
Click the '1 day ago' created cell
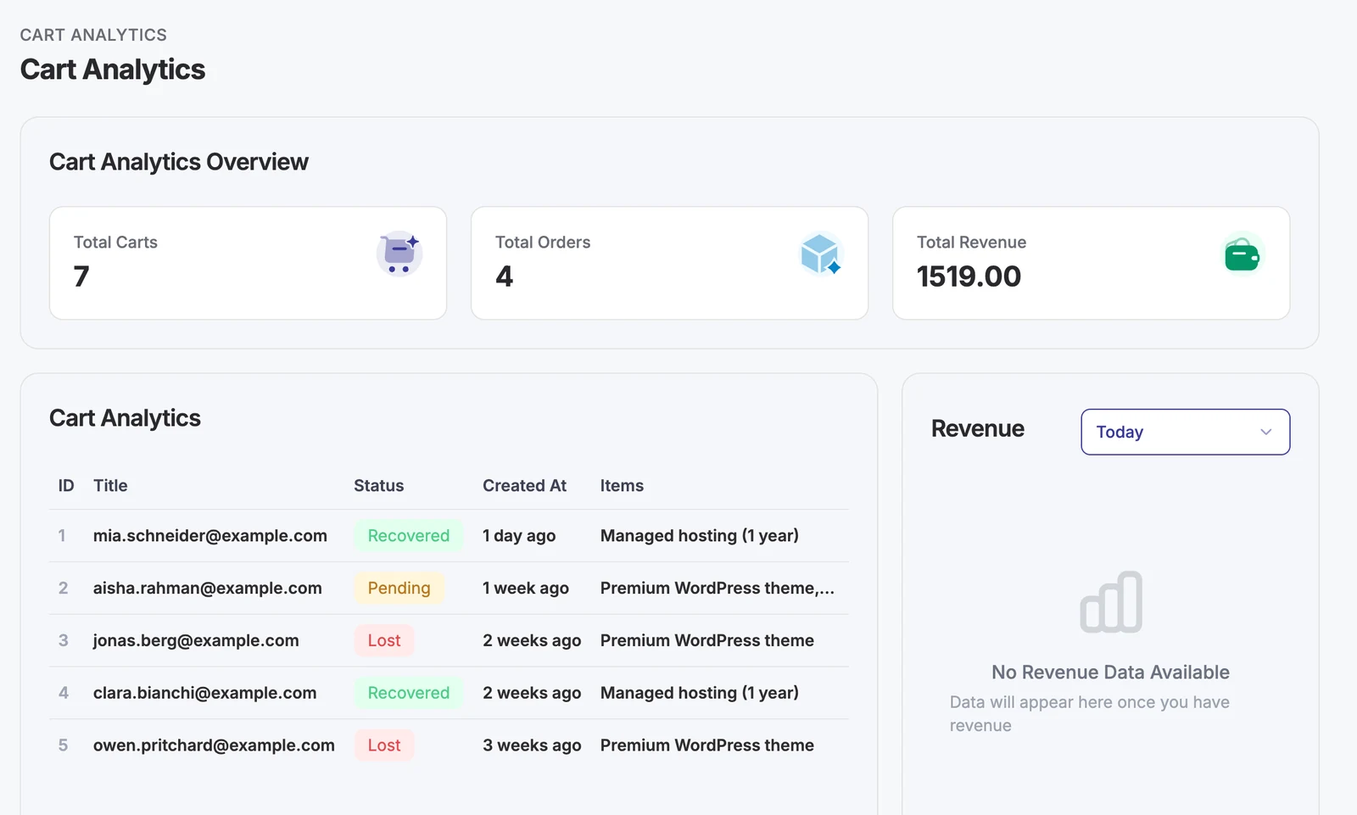click(519, 536)
